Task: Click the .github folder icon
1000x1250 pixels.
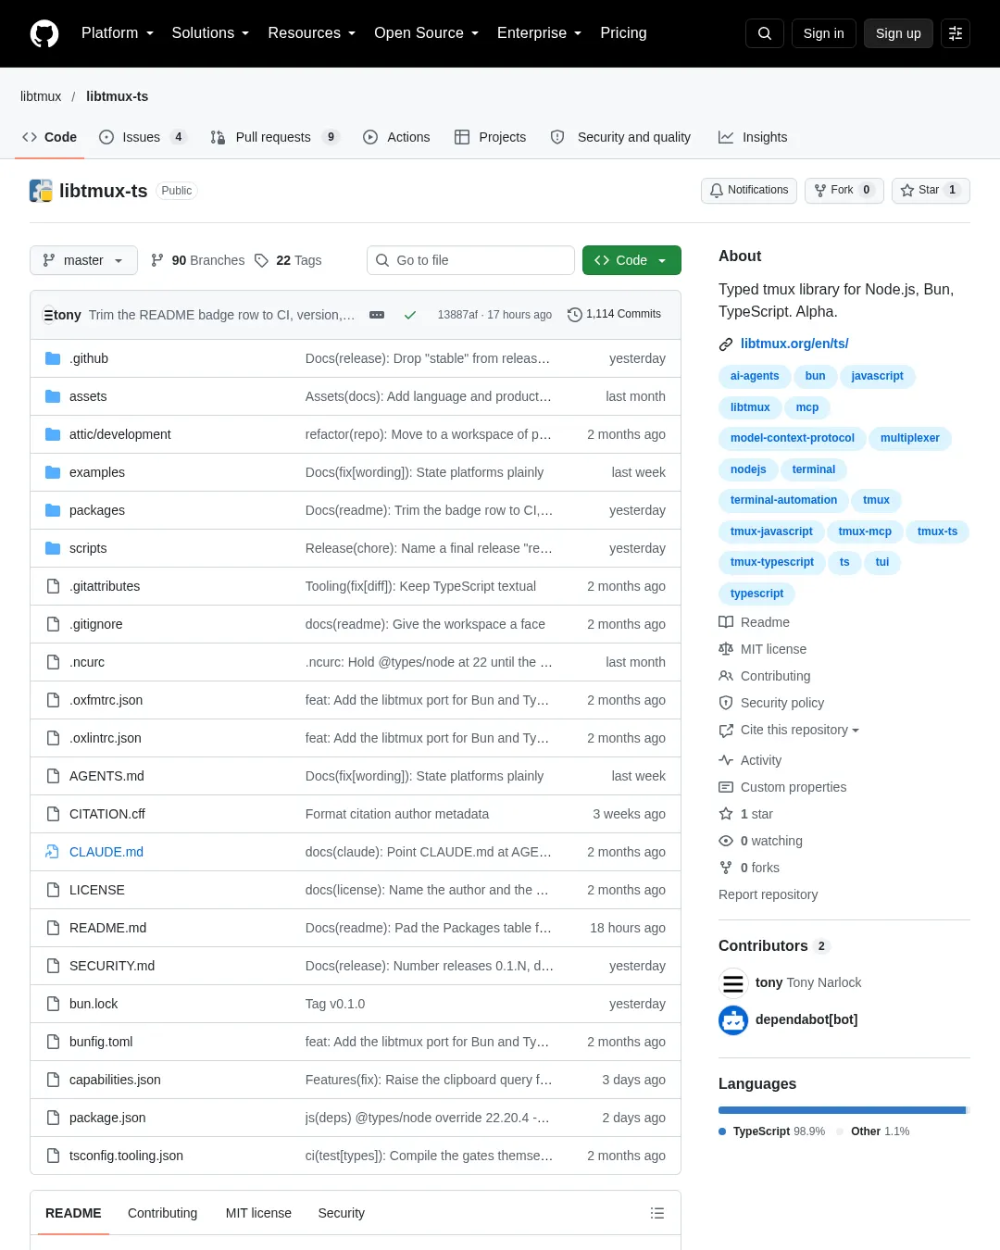Action: point(53,358)
